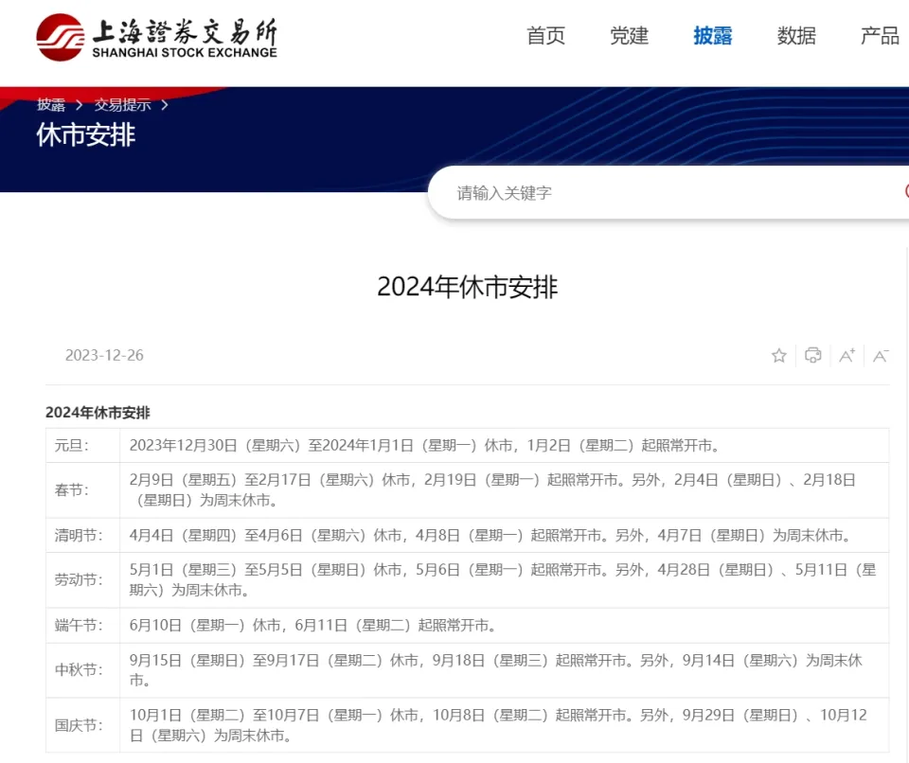The height and width of the screenshot is (763, 909).
Task: Open the 党建 navigation menu item
Action: (x=629, y=36)
